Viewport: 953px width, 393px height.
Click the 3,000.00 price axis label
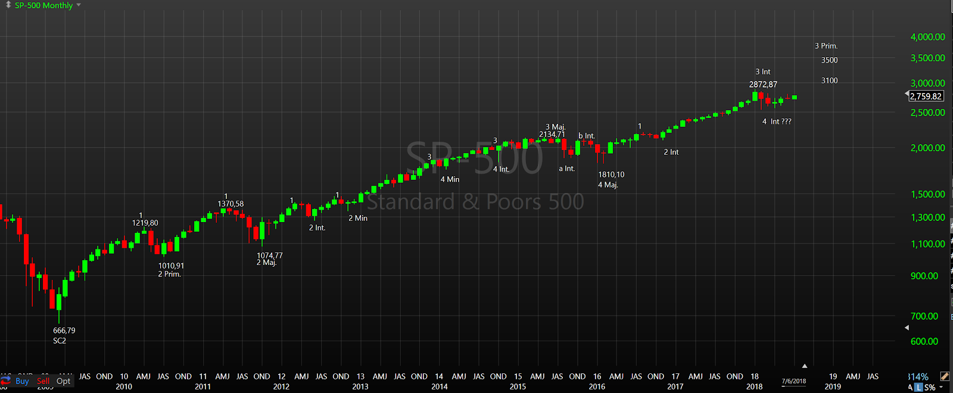[x=927, y=83]
